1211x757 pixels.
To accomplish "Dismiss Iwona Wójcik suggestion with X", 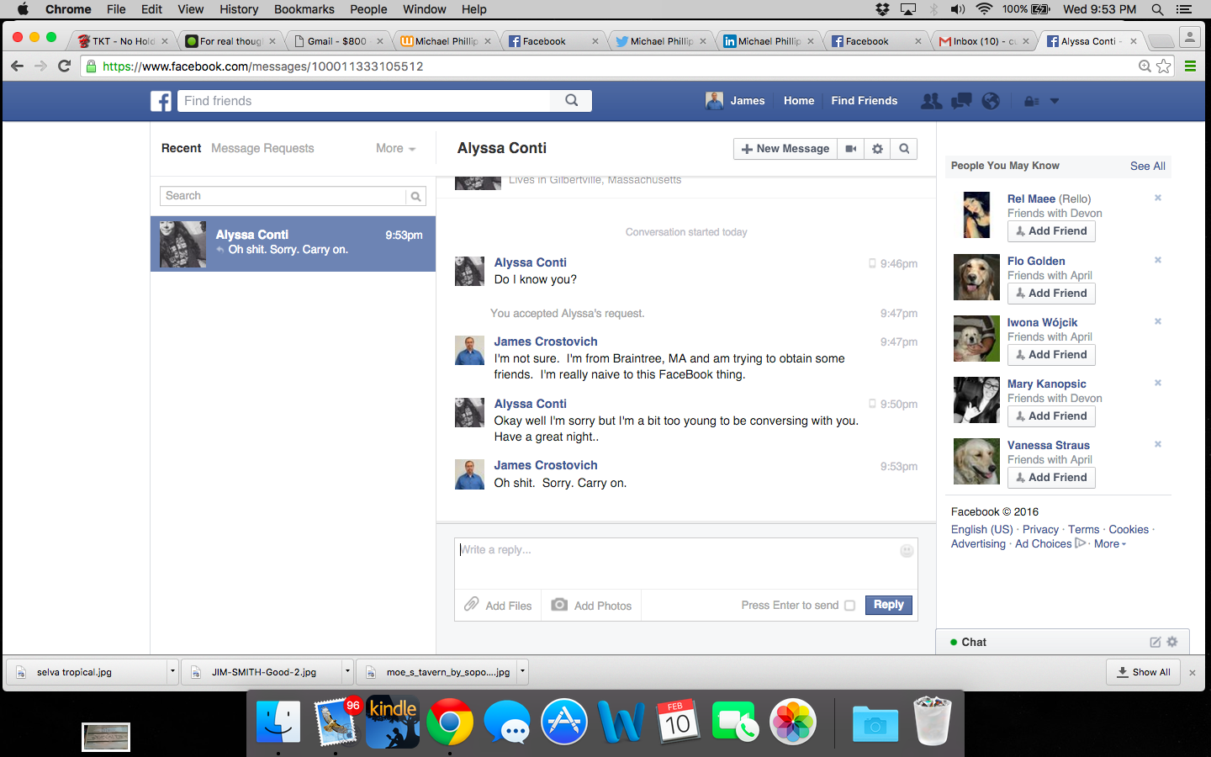I will [x=1158, y=321].
